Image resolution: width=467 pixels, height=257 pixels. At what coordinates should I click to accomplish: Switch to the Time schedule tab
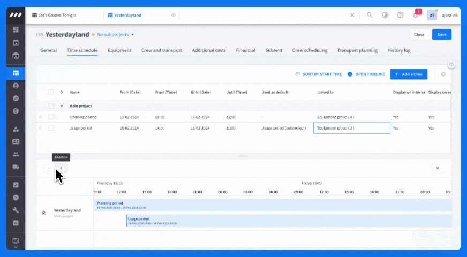[82, 50]
